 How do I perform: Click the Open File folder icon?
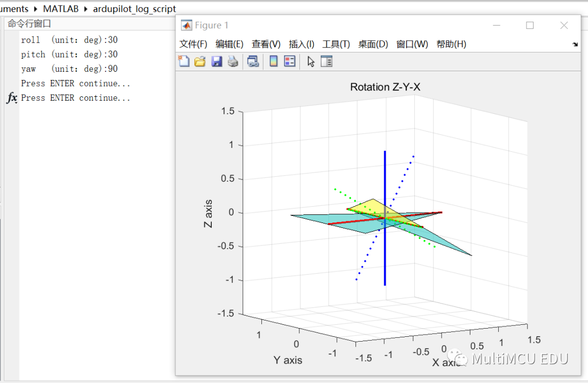pos(200,61)
